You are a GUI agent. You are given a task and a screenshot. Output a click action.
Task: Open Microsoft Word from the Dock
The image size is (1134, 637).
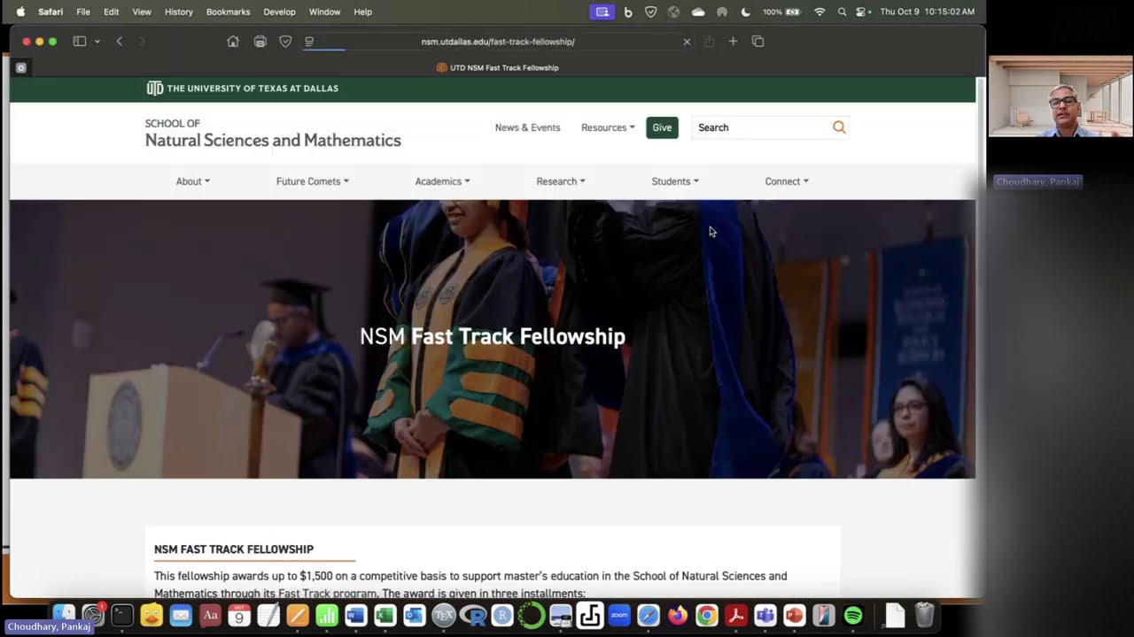point(356,615)
